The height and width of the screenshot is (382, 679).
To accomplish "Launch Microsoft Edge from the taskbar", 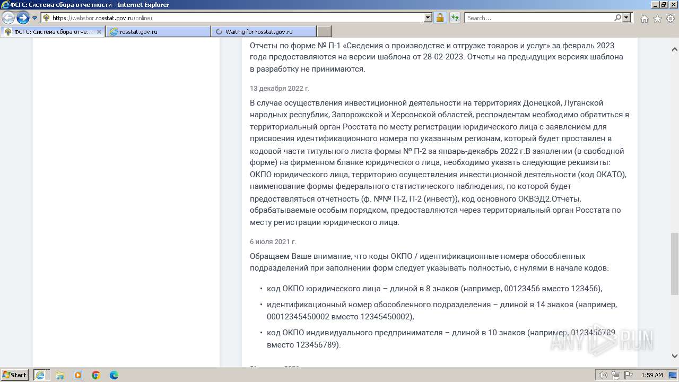I will point(114,375).
